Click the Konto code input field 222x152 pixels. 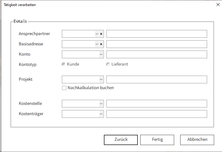80,54
